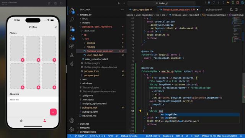Pause the debug session
Image resolution: width=245 pixels, height=138 pixels.
(209, 3)
